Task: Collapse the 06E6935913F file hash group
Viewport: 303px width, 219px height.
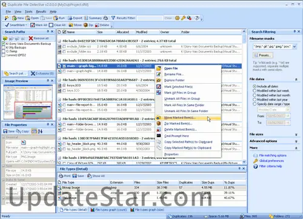Action: (x=59, y=80)
